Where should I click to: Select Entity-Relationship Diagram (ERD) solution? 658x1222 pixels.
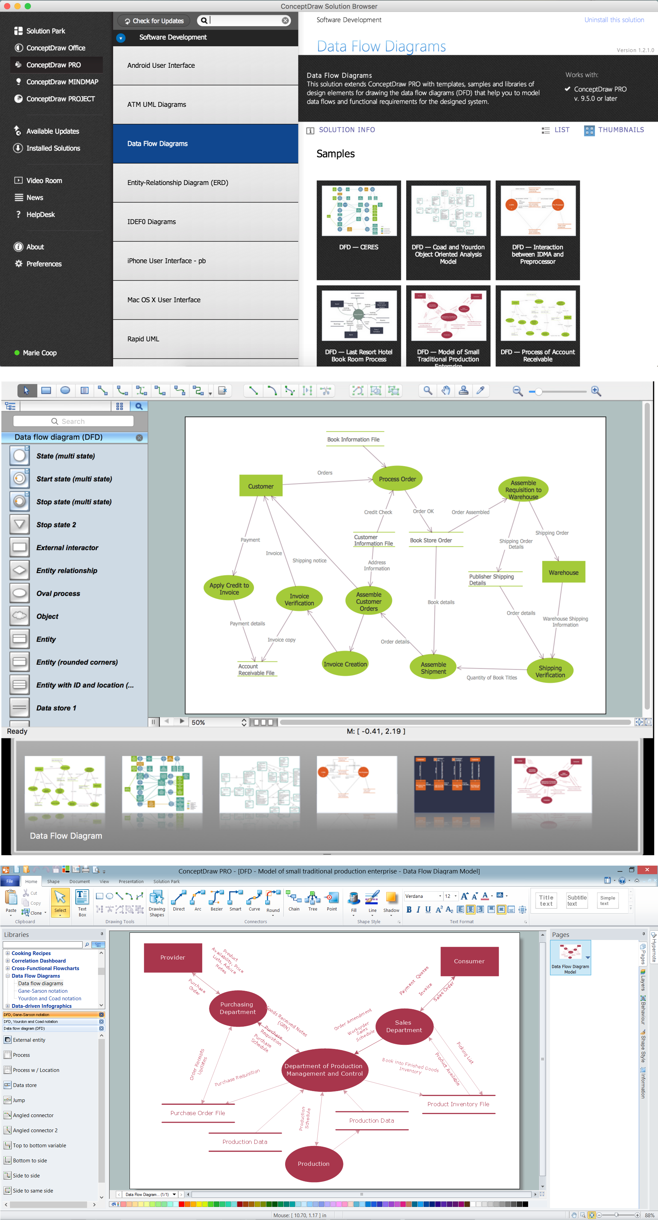(205, 183)
